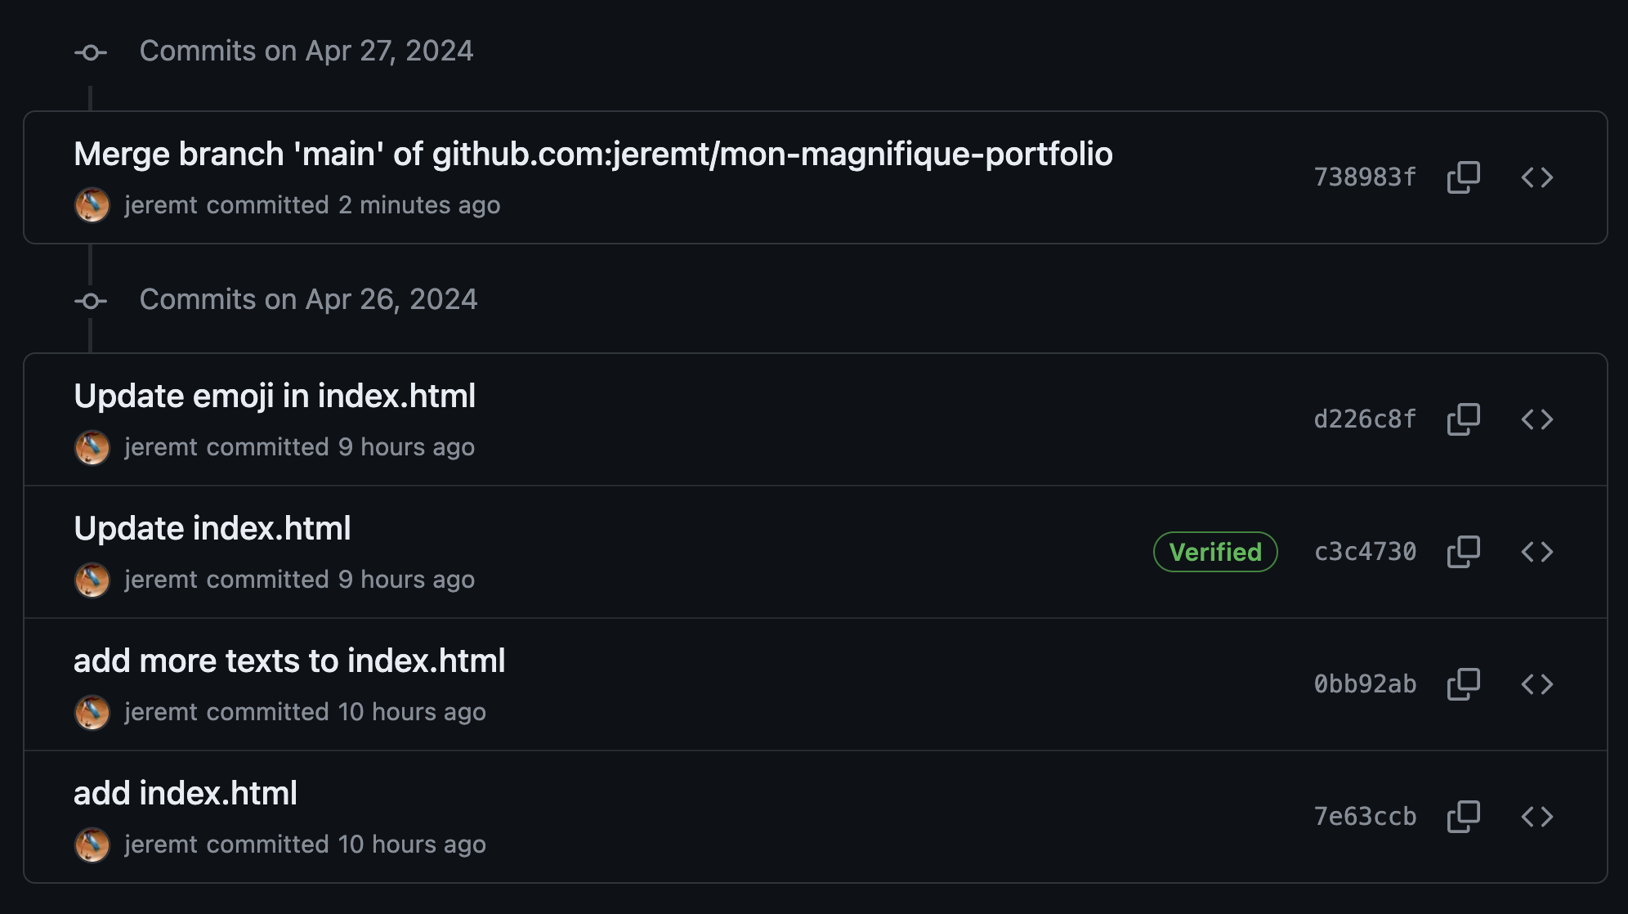Browse repository at commit c3c4730

pos(1536,552)
